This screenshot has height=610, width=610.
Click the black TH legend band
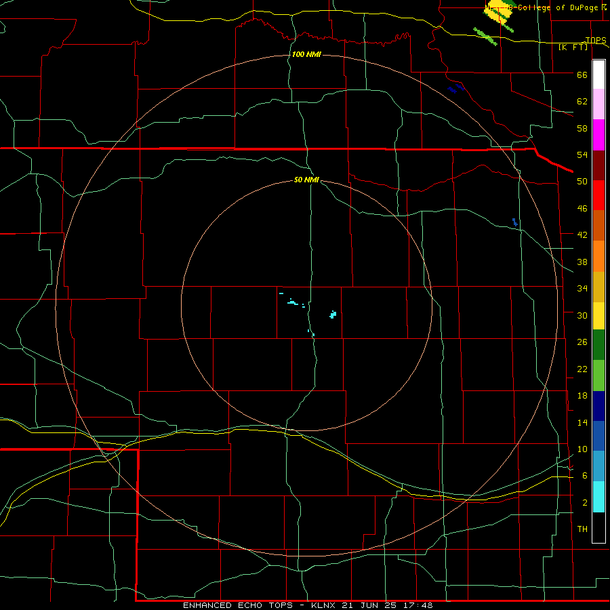[x=598, y=527]
